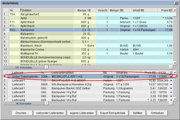This screenshot has height=120, width=180.
Task: Click the '1 x 10 Packungen' cell in ingredients table
Action: 145,30
